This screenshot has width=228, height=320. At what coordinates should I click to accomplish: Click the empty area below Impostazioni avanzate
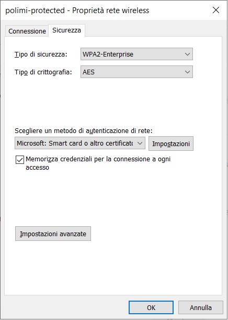113,267
